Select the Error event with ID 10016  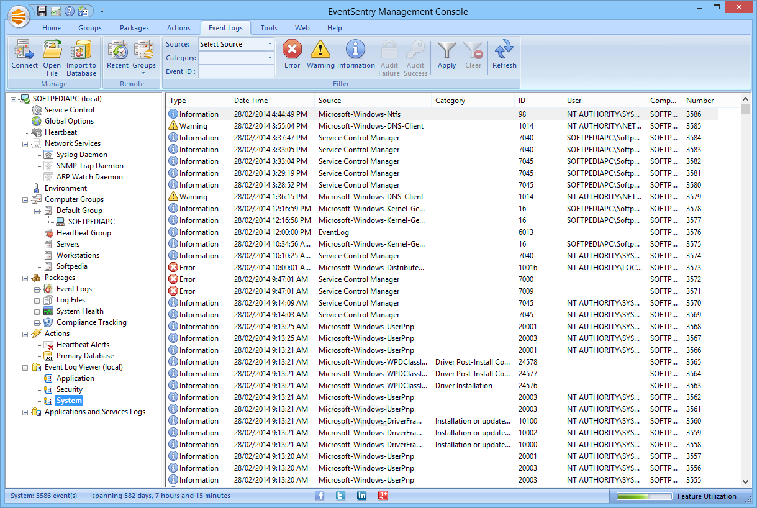tap(442, 268)
